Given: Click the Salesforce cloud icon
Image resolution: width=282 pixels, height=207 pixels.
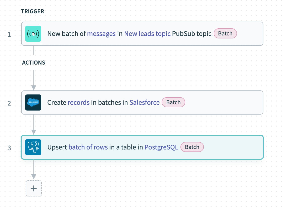Looking at the screenshot, I should coord(33,102).
